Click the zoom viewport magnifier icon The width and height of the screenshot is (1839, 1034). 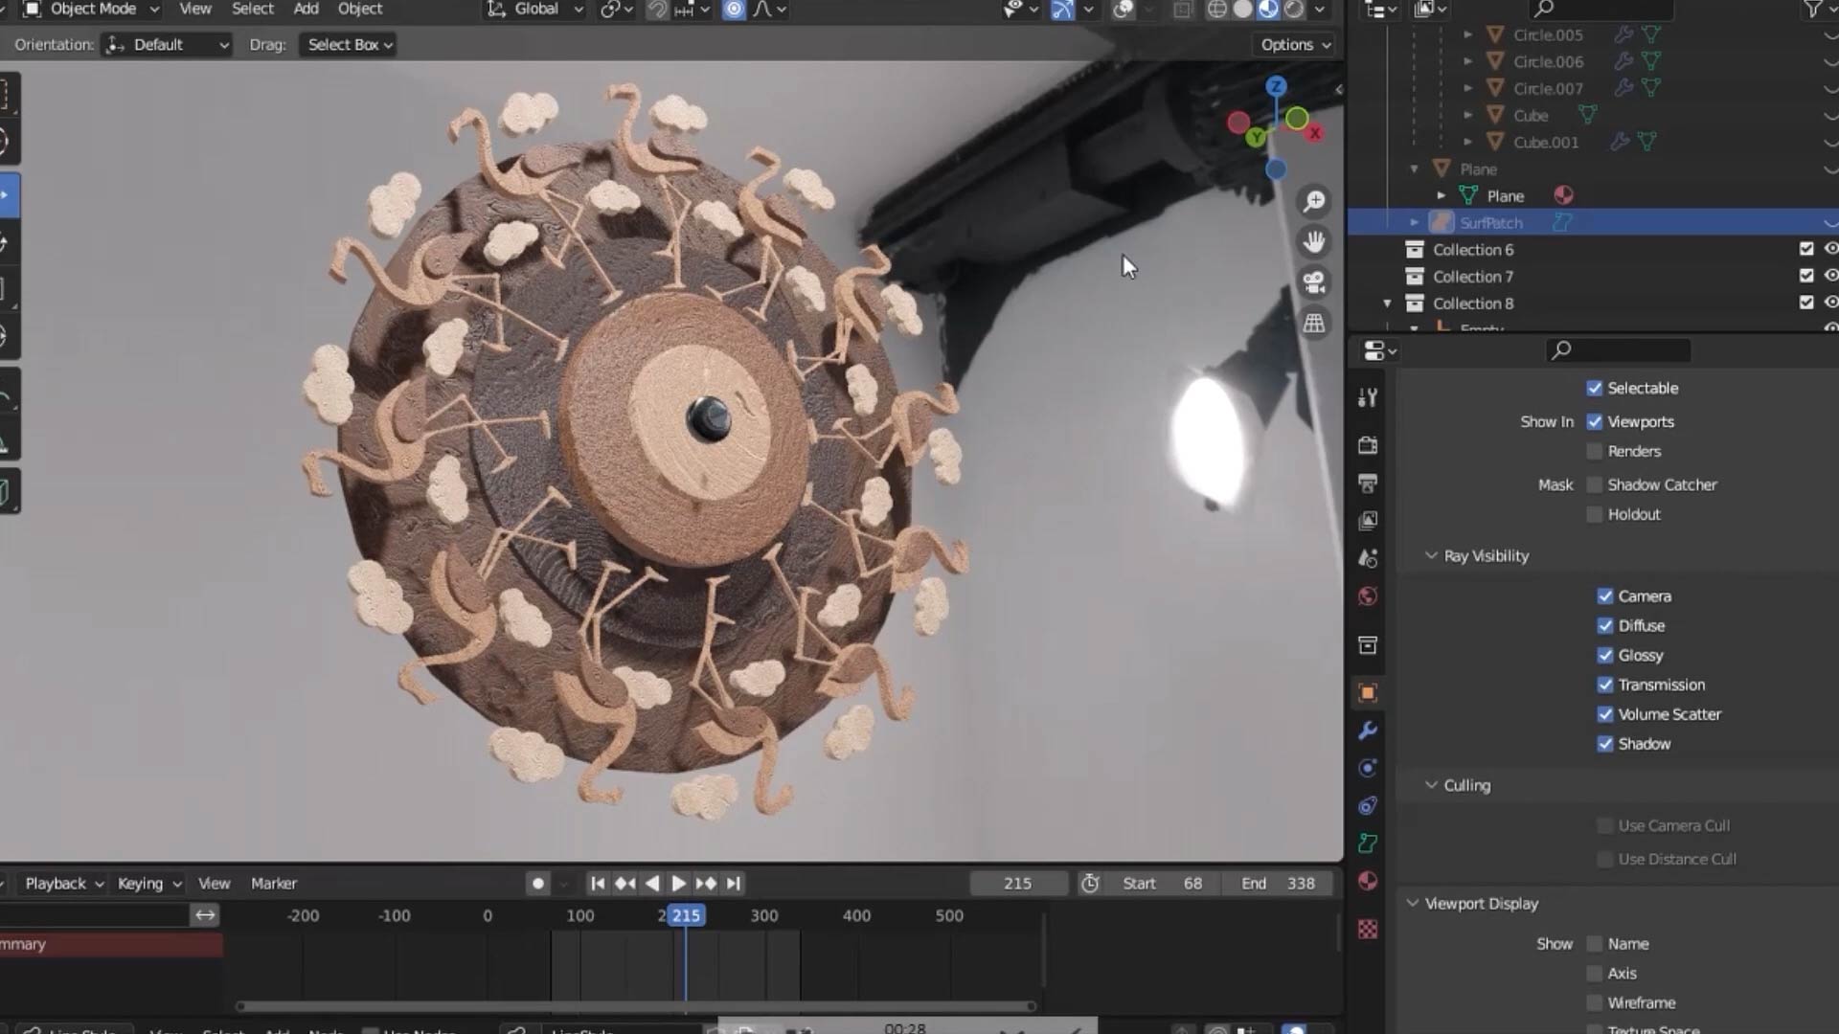point(1314,201)
